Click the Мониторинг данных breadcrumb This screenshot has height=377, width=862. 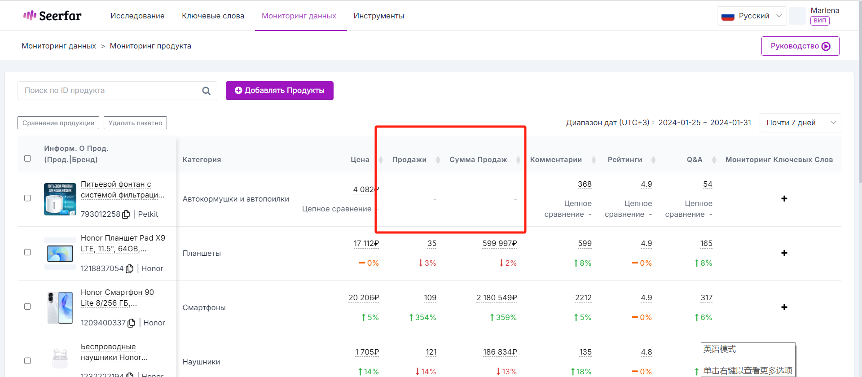[59, 46]
